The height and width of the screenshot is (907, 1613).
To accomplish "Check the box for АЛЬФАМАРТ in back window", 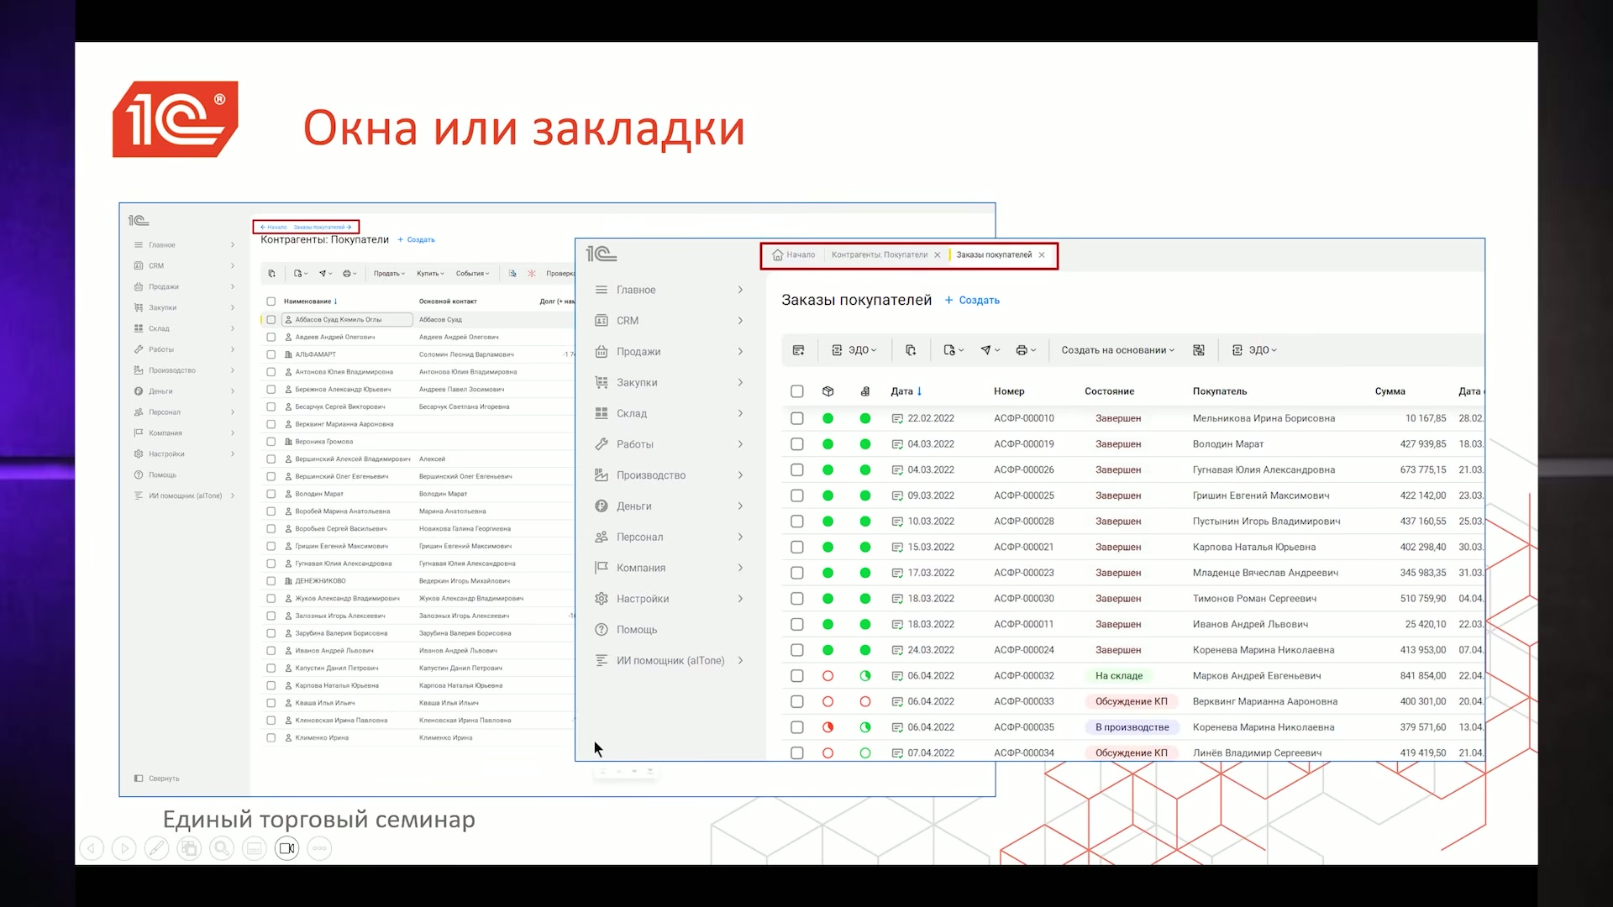I will coord(271,354).
